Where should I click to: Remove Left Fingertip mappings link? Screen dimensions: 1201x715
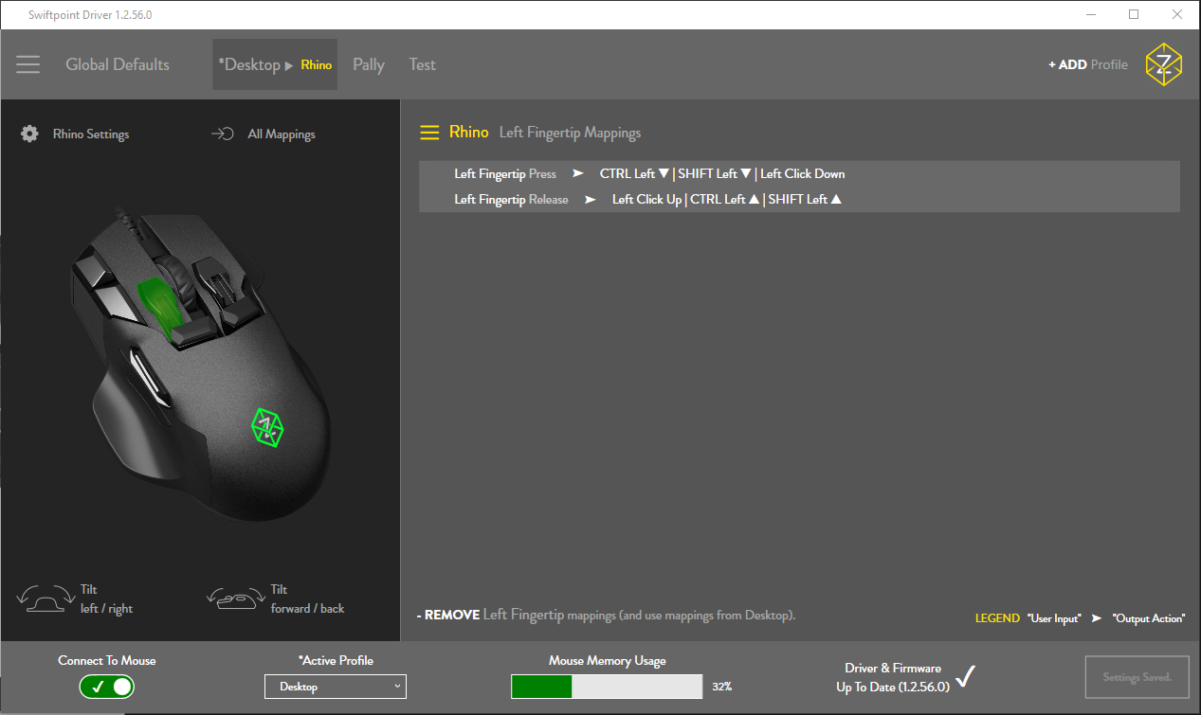point(606,615)
